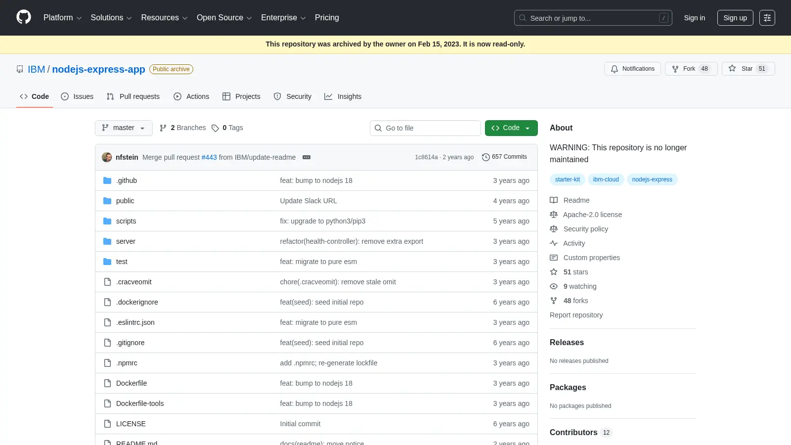Screen dimensions: 791x445
Task: Click the star icon beside Star
Action: [x=732, y=69]
